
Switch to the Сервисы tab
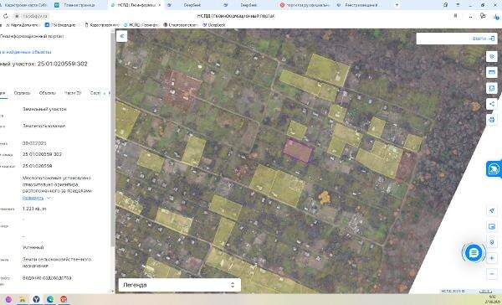(22, 93)
